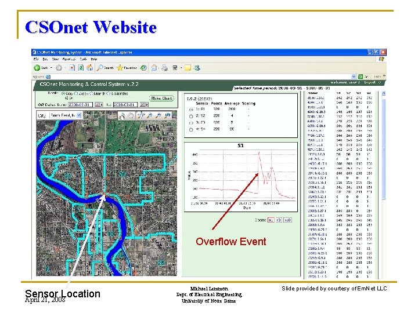Click the S1 line chart
The height and width of the screenshot is (313, 418).
241,177
